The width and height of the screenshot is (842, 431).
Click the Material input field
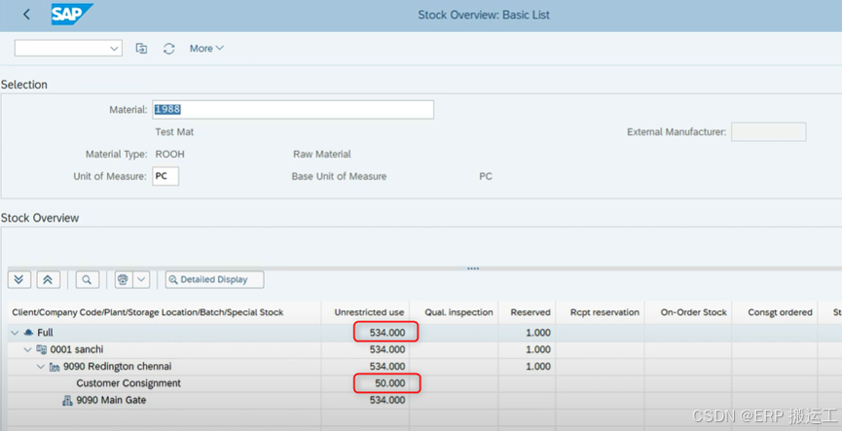pos(293,110)
